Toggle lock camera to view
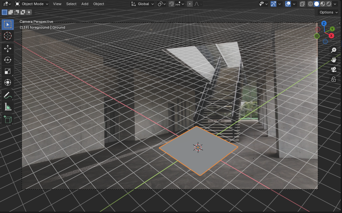The height and width of the screenshot is (213, 342). click(x=334, y=79)
